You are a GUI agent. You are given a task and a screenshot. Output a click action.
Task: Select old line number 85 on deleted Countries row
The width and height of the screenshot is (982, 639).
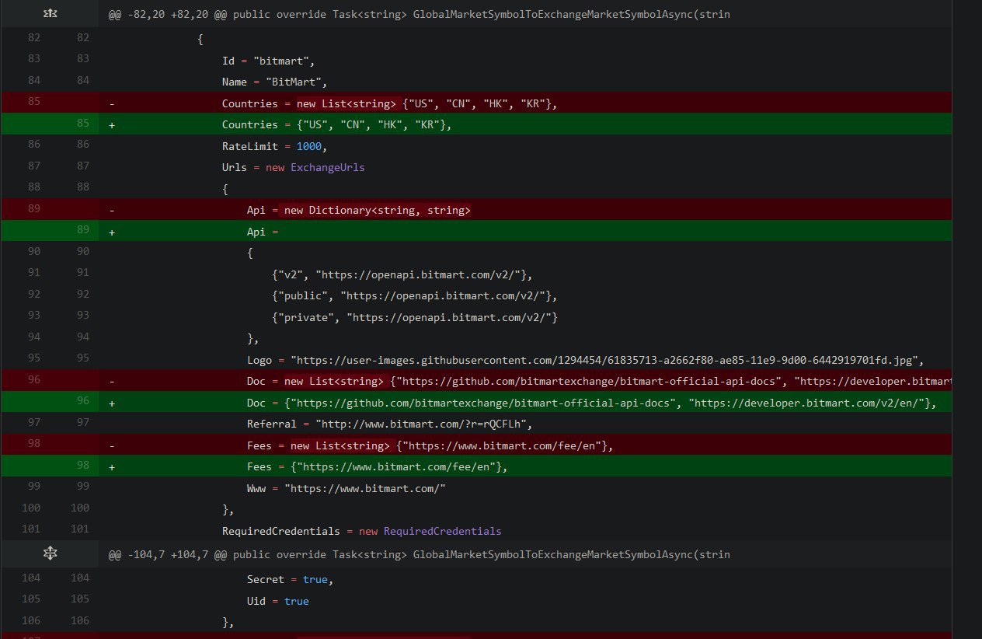tap(33, 101)
